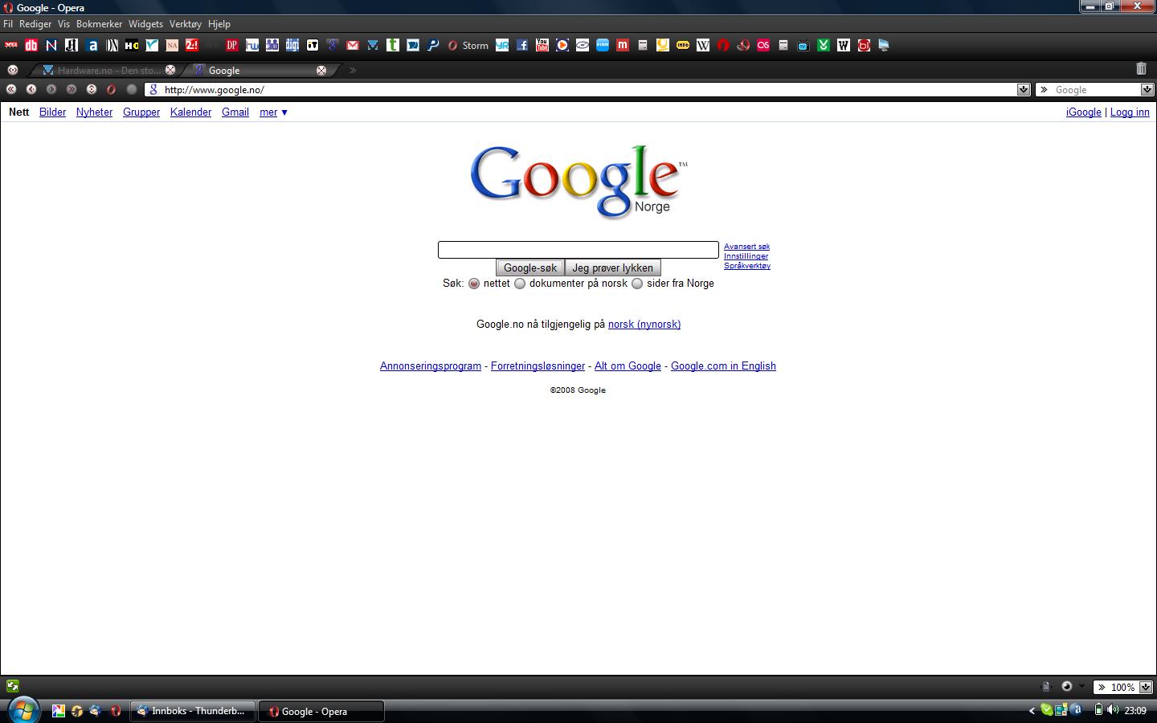The height and width of the screenshot is (723, 1157).
Task: Click the clock showing 23:09
Action: tap(1135, 711)
